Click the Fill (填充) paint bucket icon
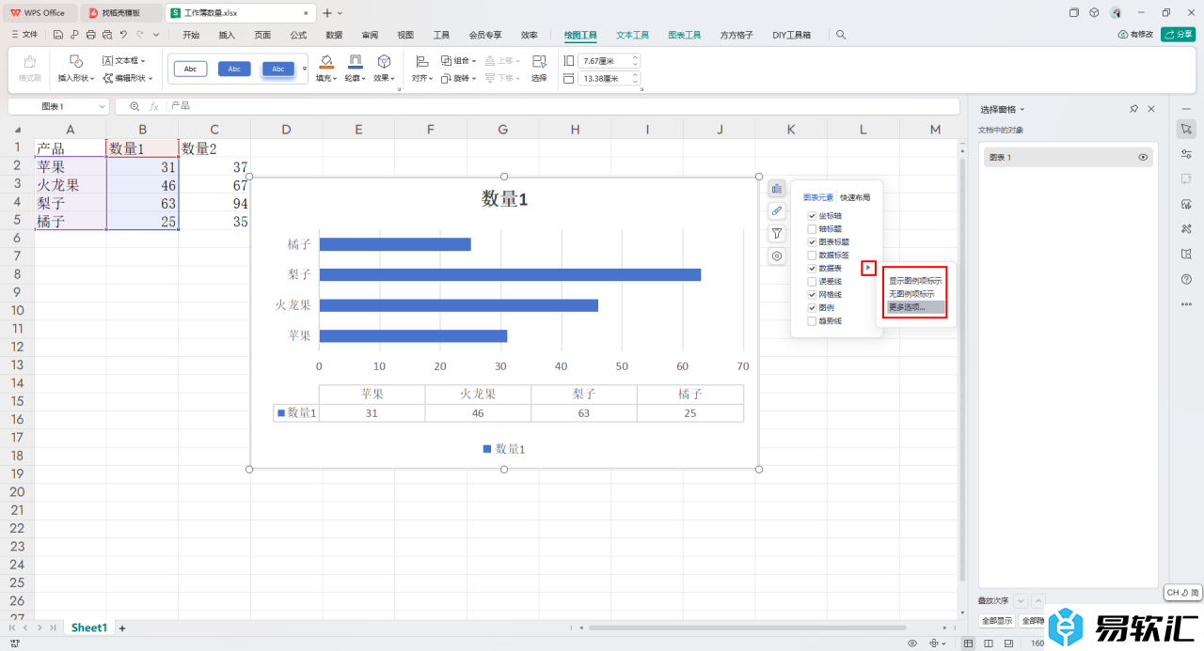This screenshot has width=1204, height=651. pos(325,61)
